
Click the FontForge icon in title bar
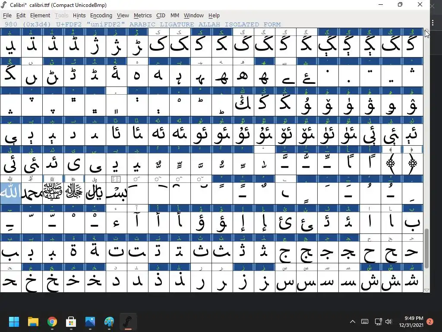3,5
